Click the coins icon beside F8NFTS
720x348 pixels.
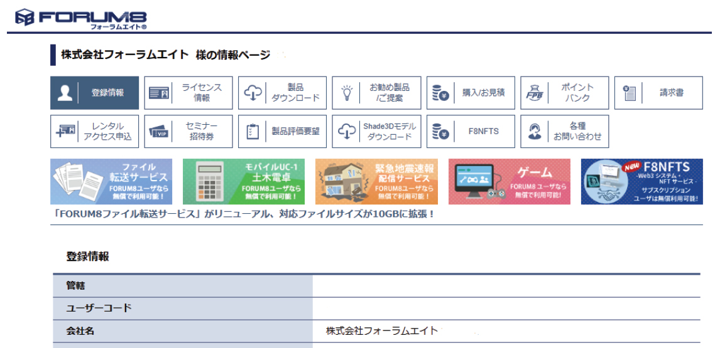pos(440,132)
